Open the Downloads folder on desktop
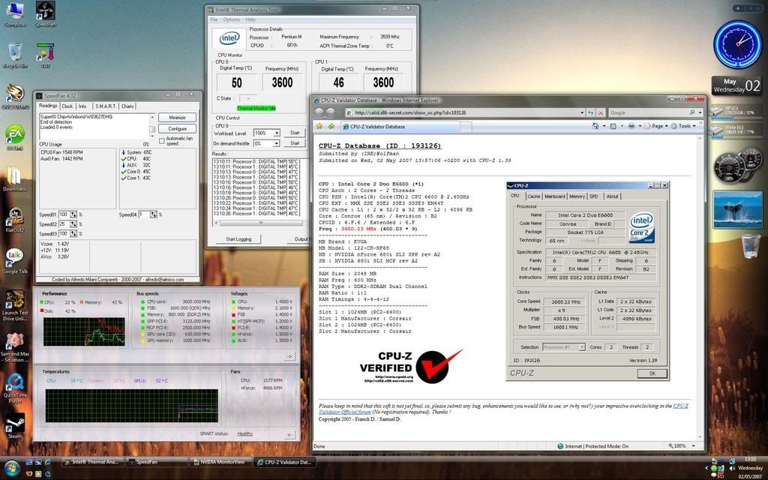 pos(15,178)
